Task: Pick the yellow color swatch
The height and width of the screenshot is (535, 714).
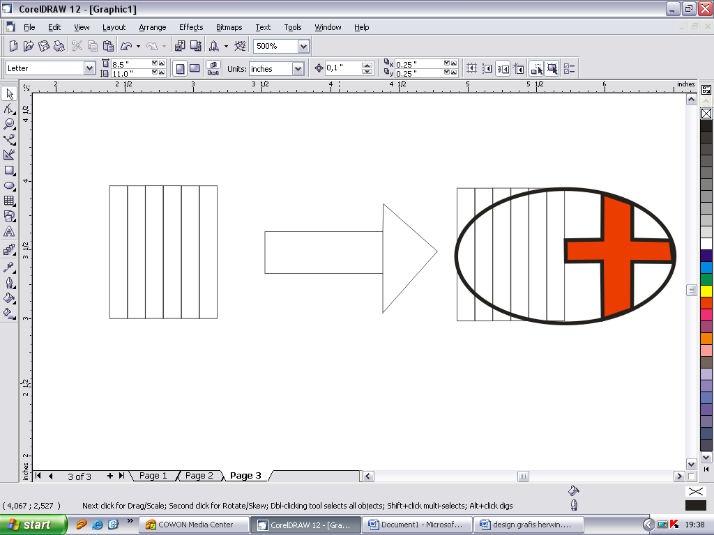Action: [x=706, y=290]
